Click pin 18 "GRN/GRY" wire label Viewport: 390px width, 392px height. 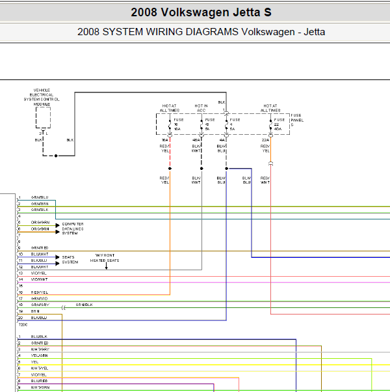[x=40, y=305]
